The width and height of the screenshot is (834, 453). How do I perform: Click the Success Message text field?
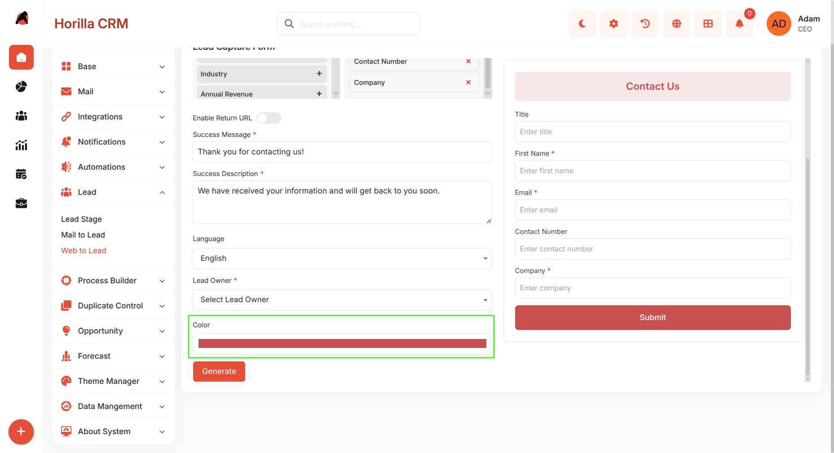click(x=342, y=152)
